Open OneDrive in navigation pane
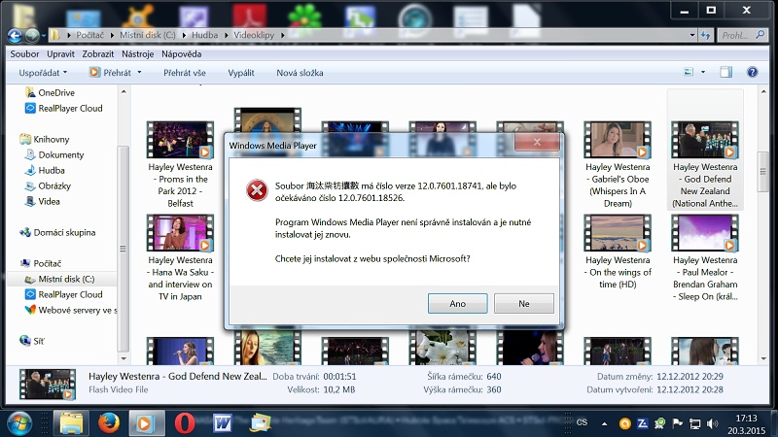The width and height of the screenshot is (778, 437). tap(50, 92)
